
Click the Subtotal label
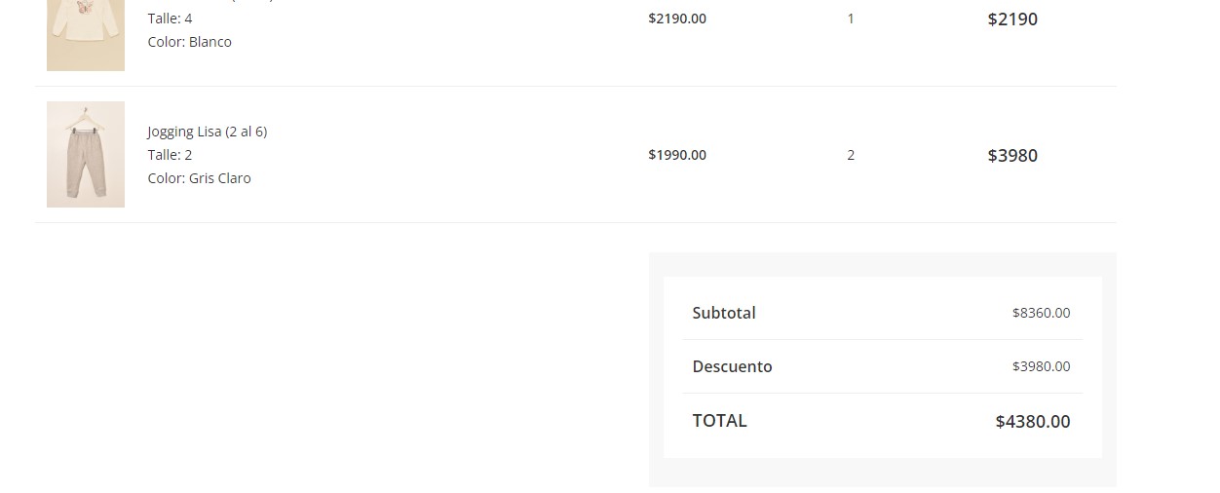click(x=724, y=313)
